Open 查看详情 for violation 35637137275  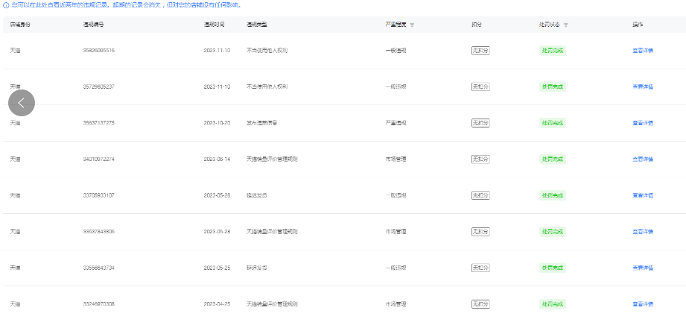point(642,123)
